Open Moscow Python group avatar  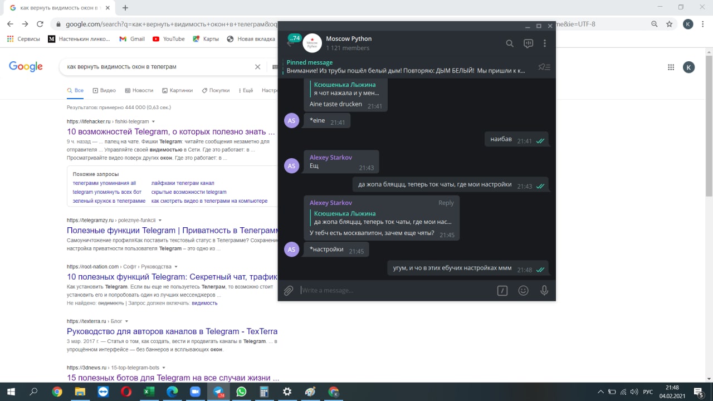tap(312, 43)
